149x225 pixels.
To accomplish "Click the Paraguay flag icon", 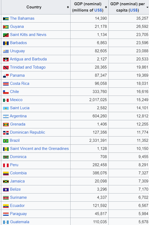I will pyautogui.click(x=6, y=214).
